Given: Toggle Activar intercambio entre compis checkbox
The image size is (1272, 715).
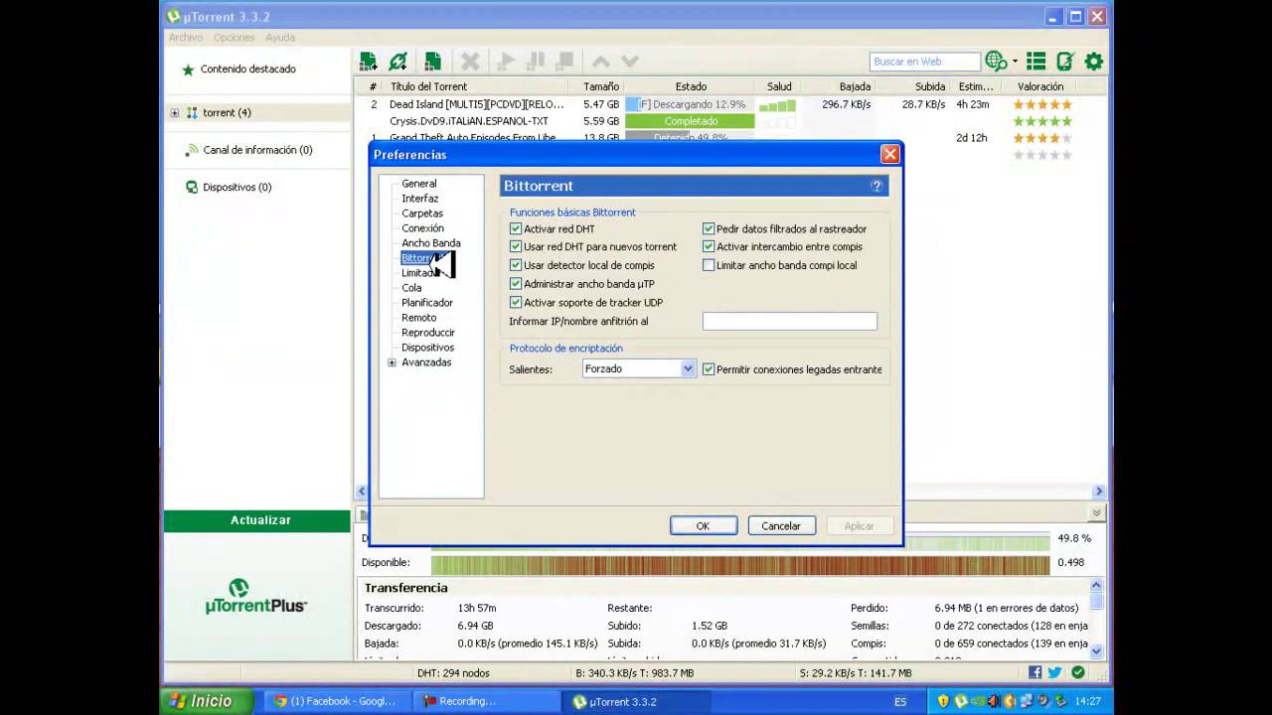Looking at the screenshot, I should [709, 246].
